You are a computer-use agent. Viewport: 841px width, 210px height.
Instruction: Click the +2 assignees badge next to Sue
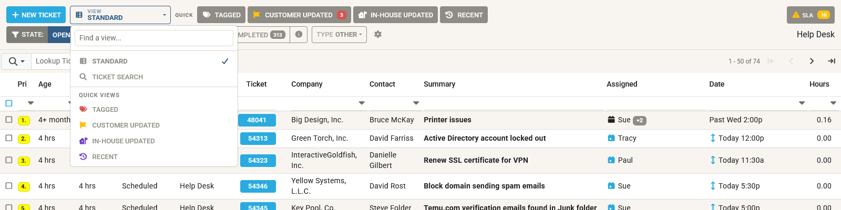(640, 120)
